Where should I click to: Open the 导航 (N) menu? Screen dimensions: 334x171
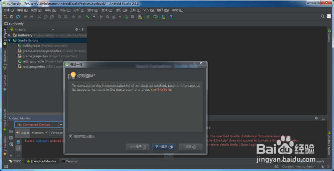pyautogui.click(x=50, y=10)
